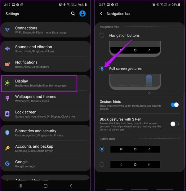The image size is (186, 191).
Task: Open search in Settings
Action: click(73, 14)
